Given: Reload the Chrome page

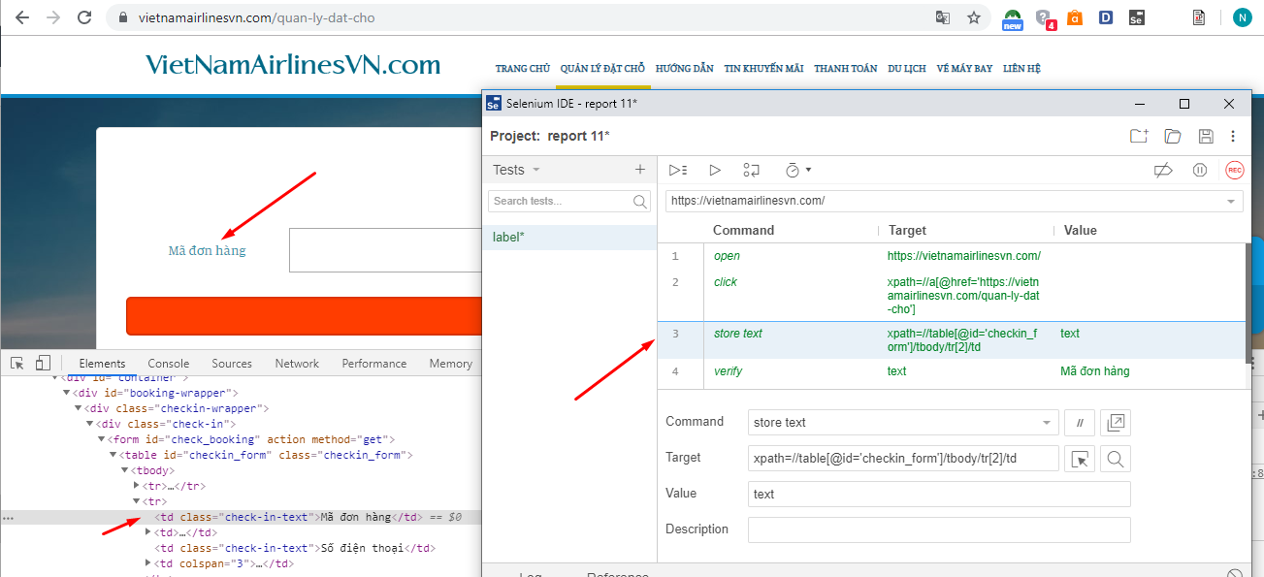Looking at the screenshot, I should click(x=84, y=17).
